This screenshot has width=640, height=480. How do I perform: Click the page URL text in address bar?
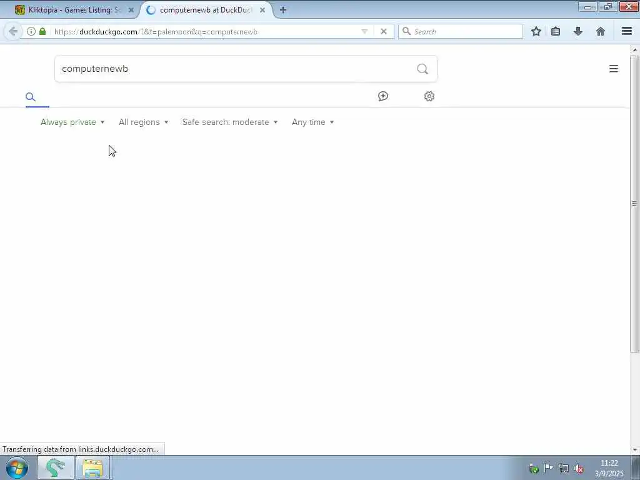coord(156,31)
